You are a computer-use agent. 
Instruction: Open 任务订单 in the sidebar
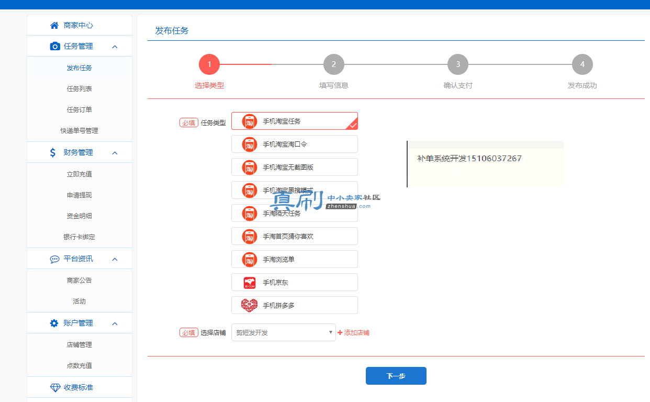point(80,109)
